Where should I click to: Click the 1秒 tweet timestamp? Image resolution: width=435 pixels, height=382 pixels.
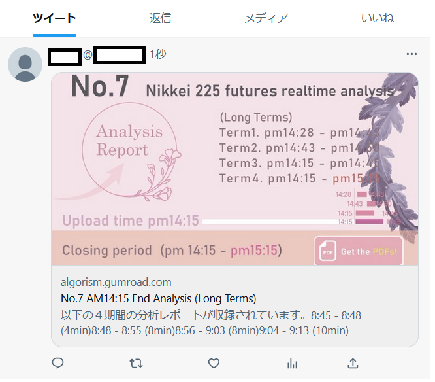click(158, 54)
